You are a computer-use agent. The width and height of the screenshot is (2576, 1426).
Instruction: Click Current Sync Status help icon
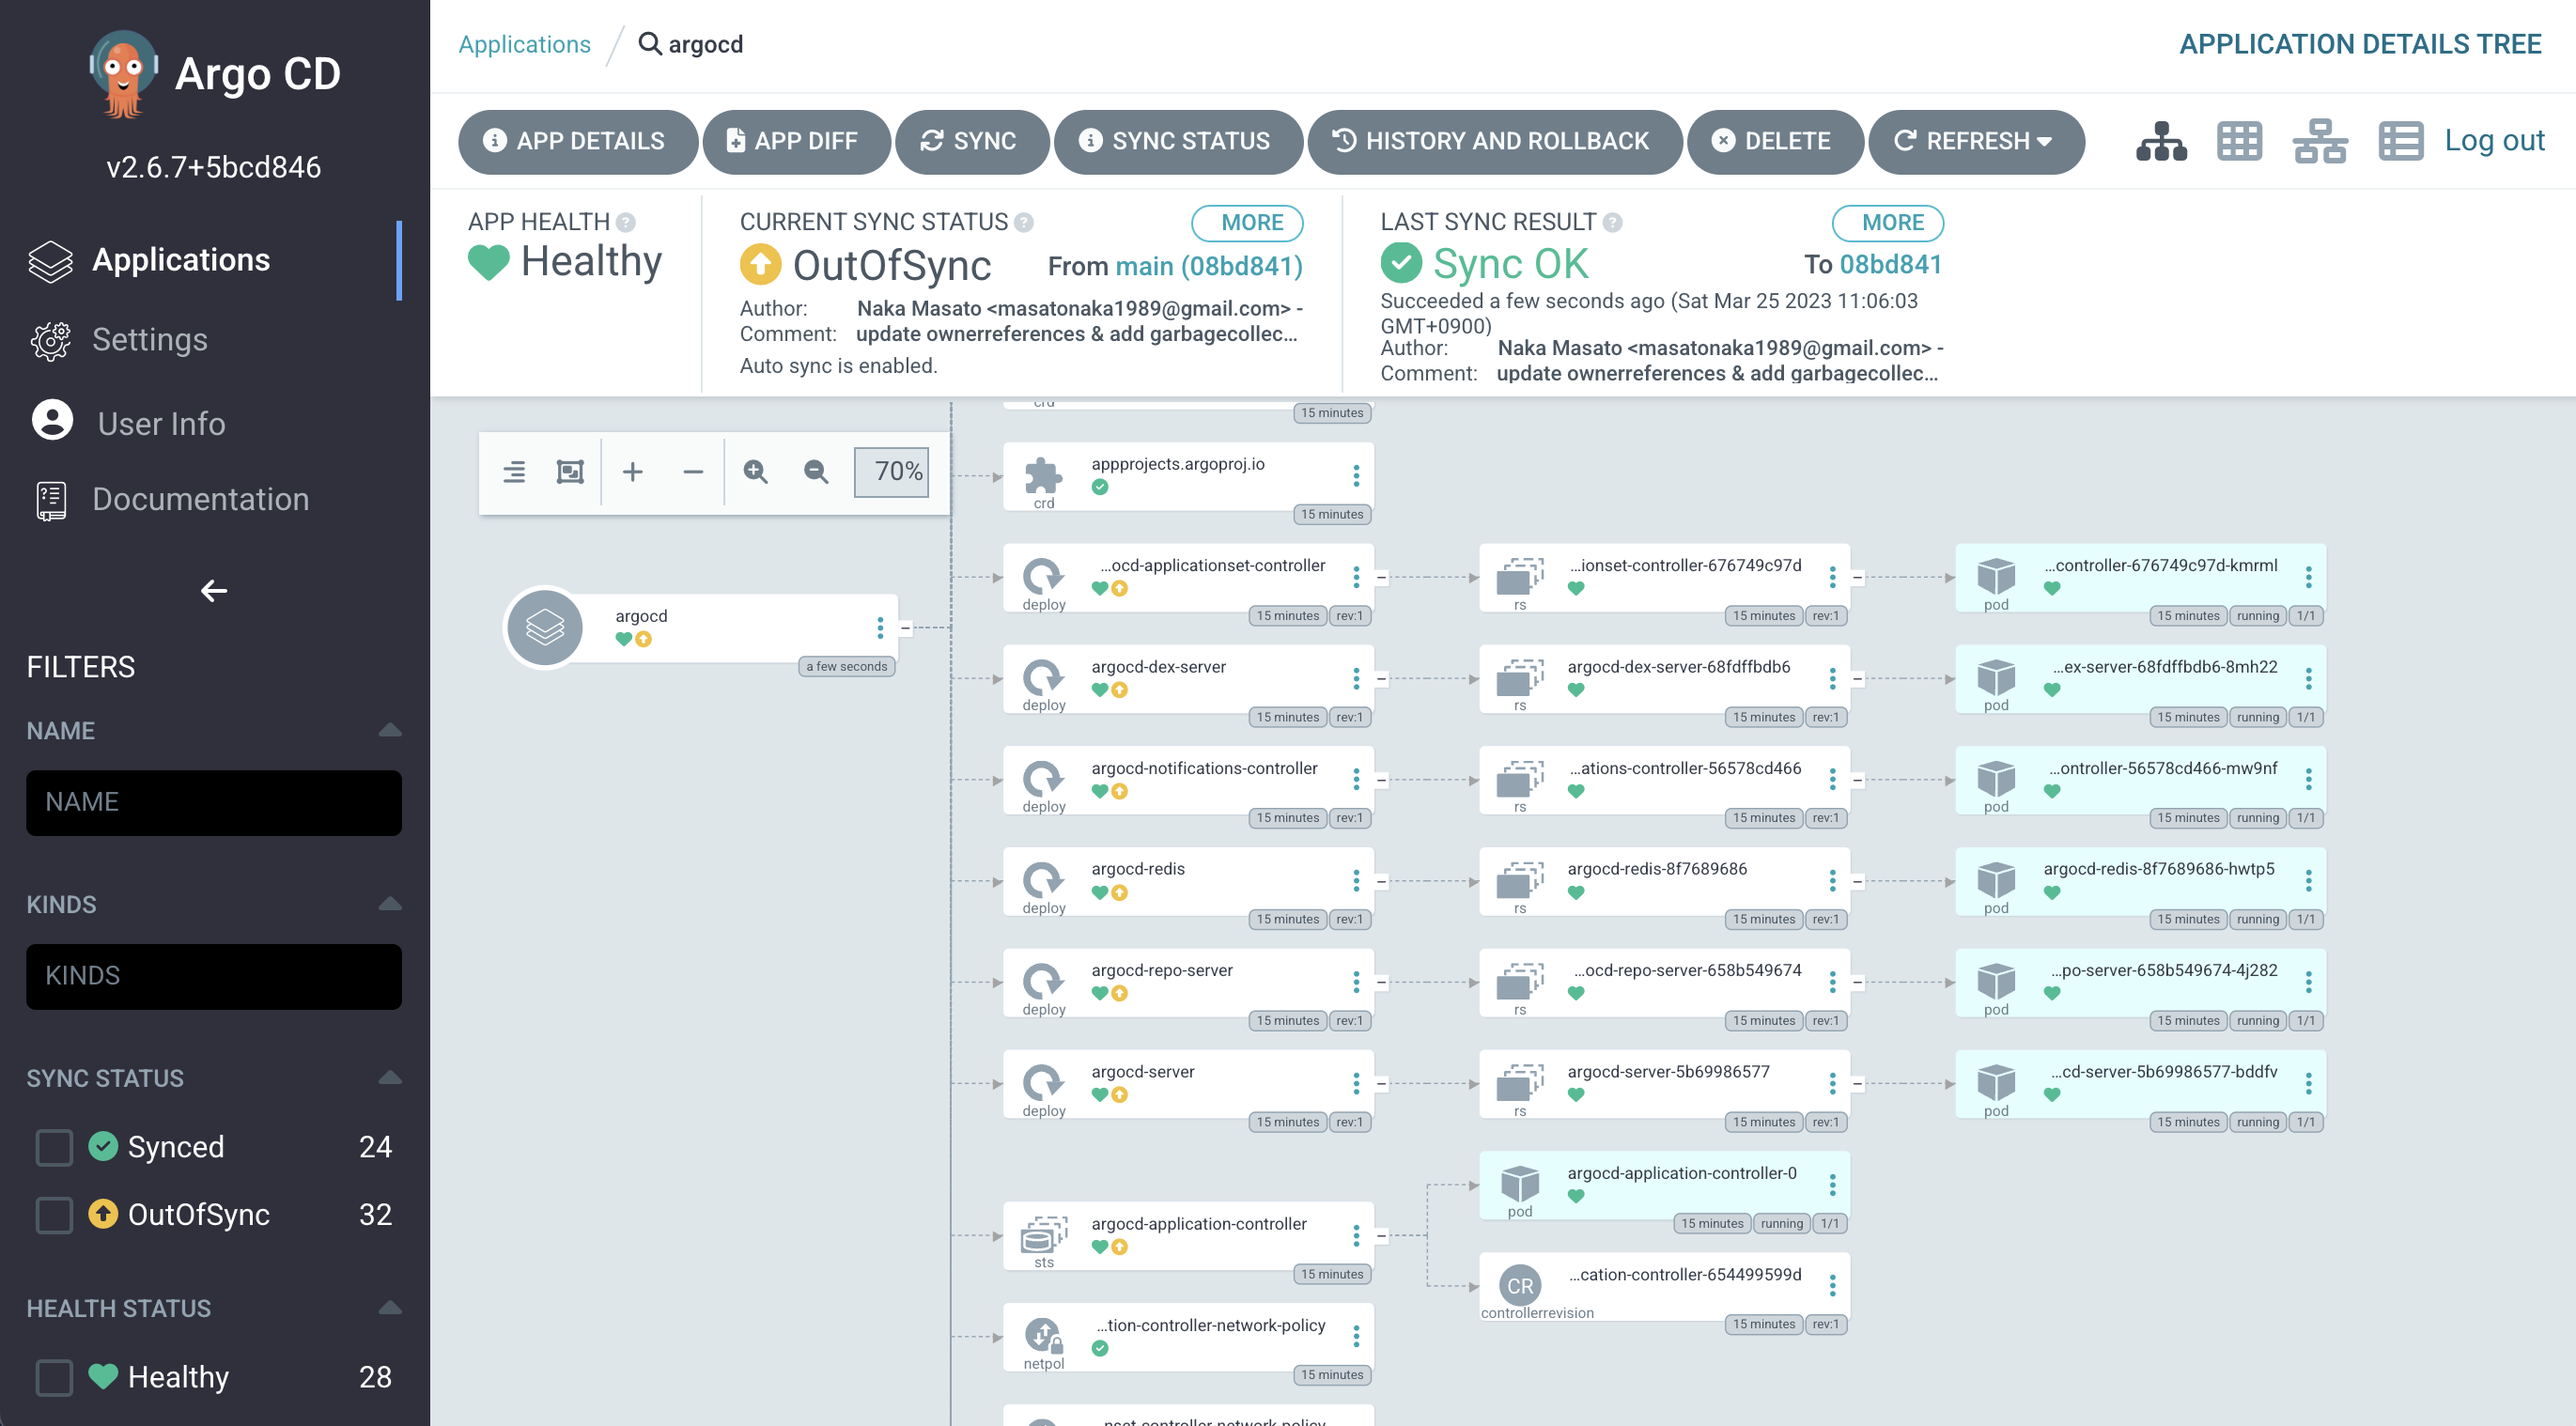(1024, 222)
